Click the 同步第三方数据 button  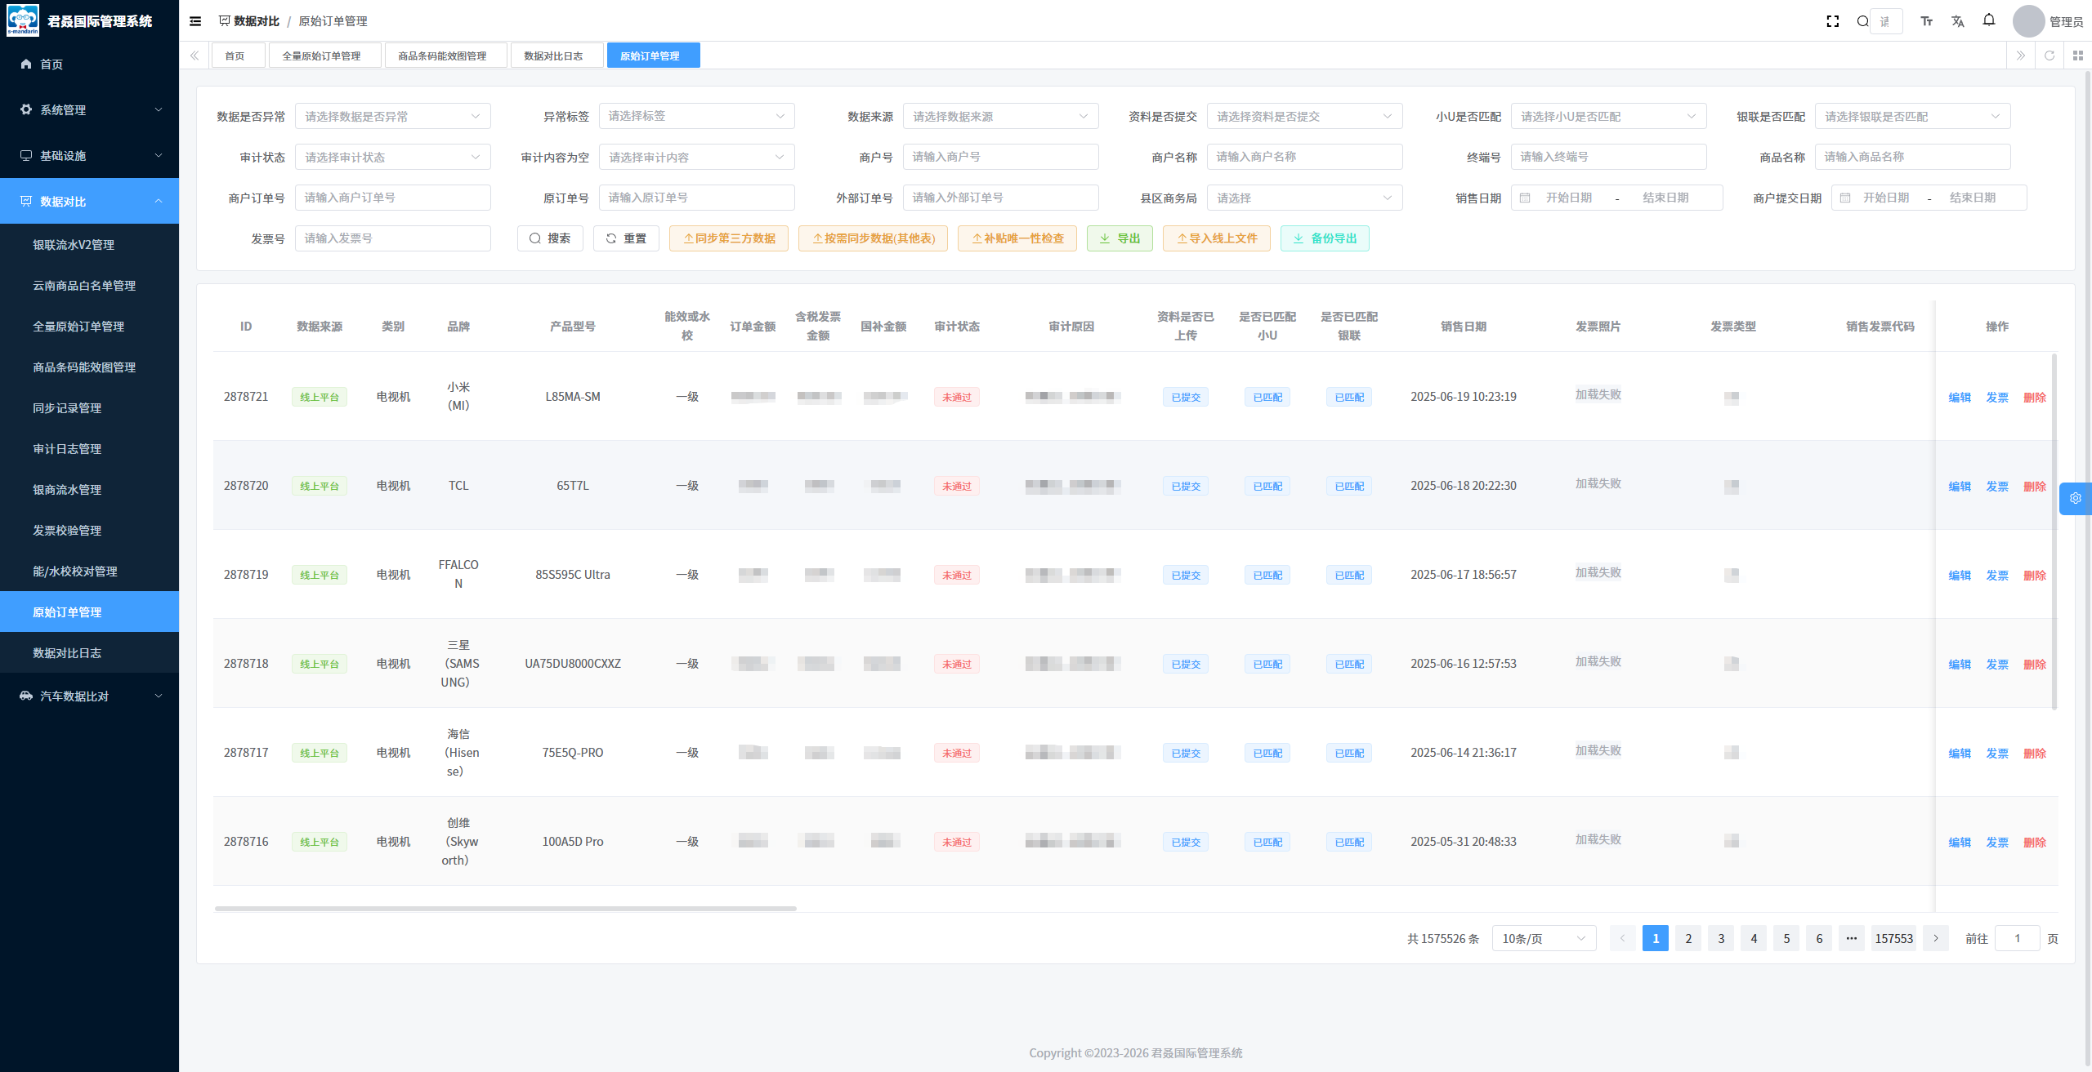(728, 238)
